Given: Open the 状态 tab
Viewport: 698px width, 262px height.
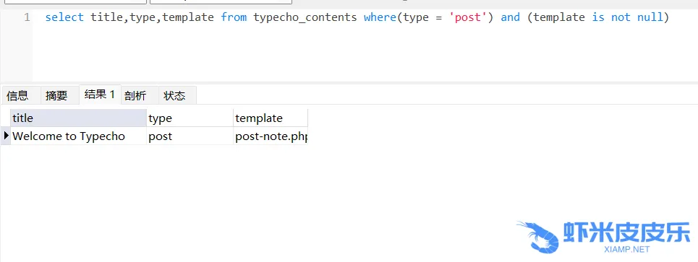Looking at the screenshot, I should click(176, 95).
